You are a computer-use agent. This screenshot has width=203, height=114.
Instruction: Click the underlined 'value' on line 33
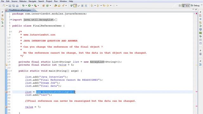(x=29, y=107)
